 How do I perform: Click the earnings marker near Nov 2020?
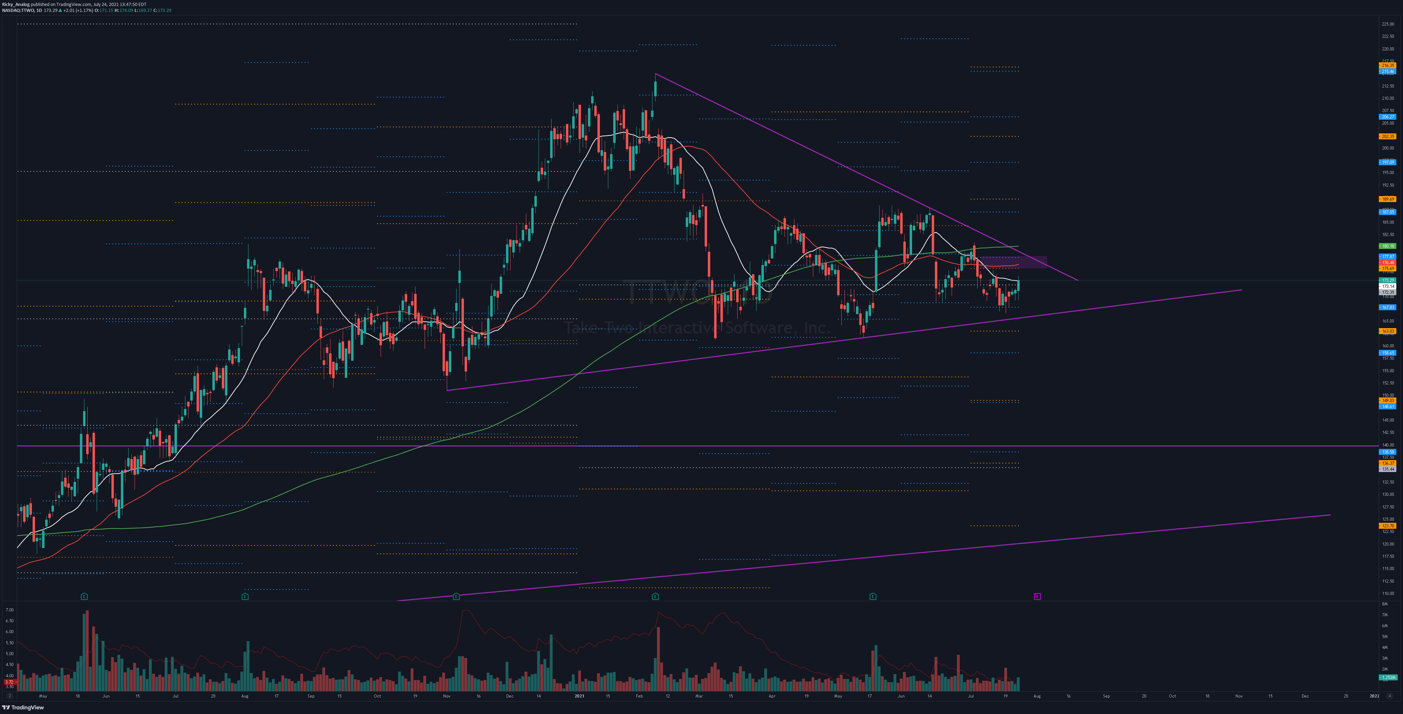point(457,596)
